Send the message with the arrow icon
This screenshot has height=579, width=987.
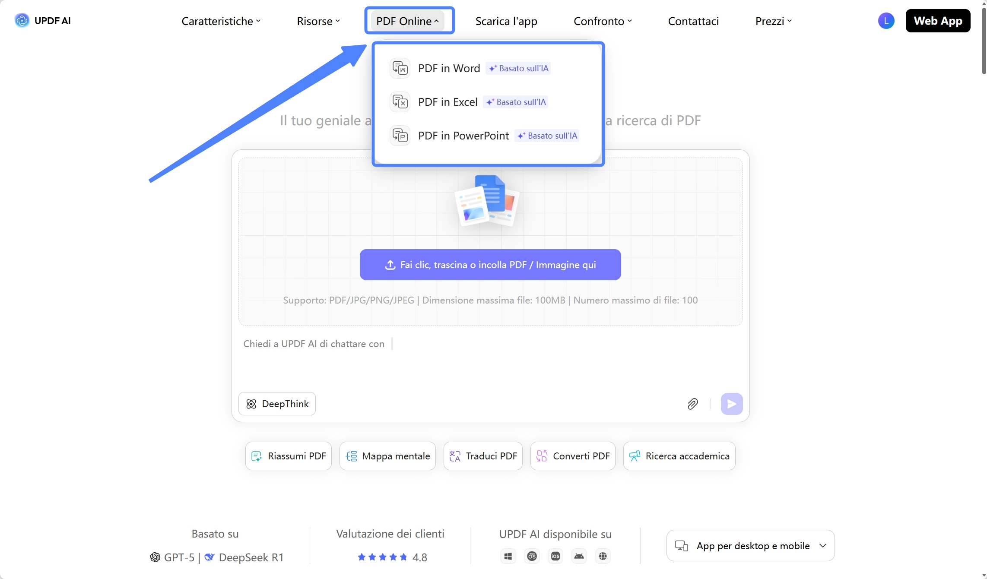click(732, 404)
